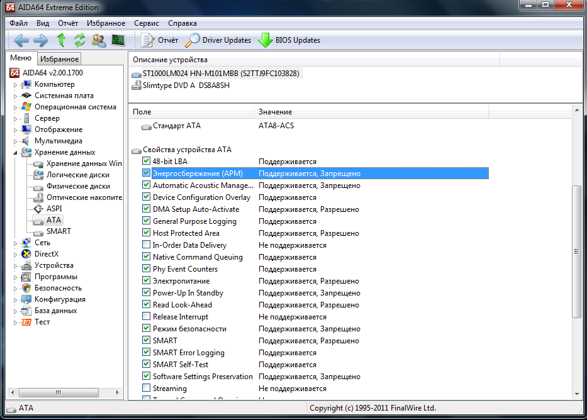The image size is (587, 420).
Task: Click the green up-level arrow icon
Action: coord(62,40)
